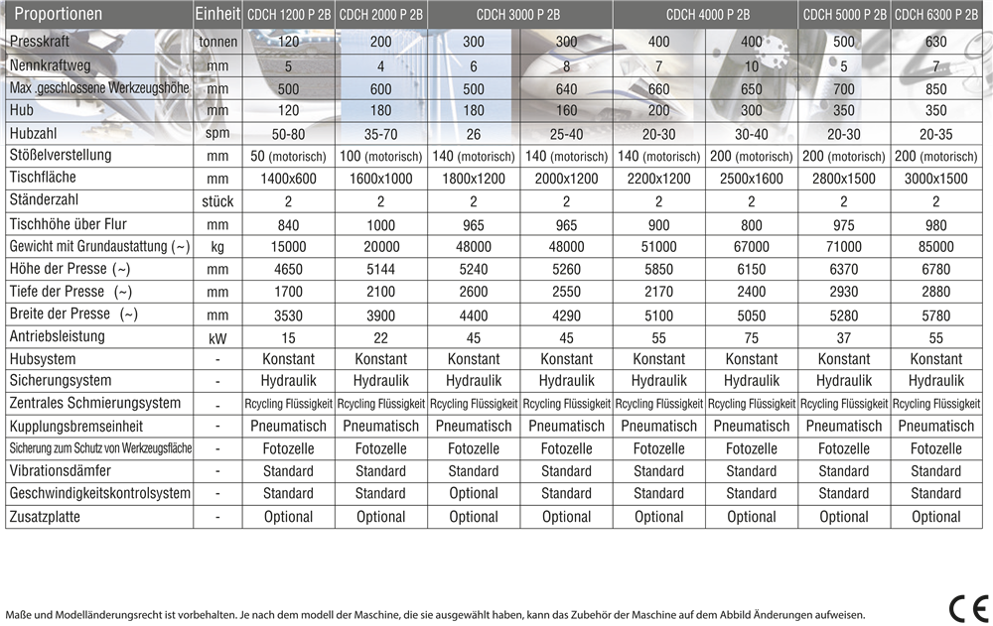Select 'Max .geschlossene Werkzeugshöhe' row label
Screen dimensions: 993x626
point(99,88)
